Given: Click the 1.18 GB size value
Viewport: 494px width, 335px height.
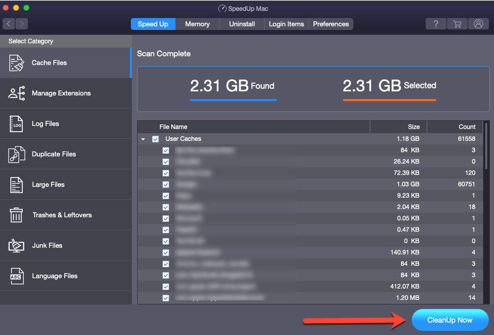Looking at the screenshot, I should (408, 139).
